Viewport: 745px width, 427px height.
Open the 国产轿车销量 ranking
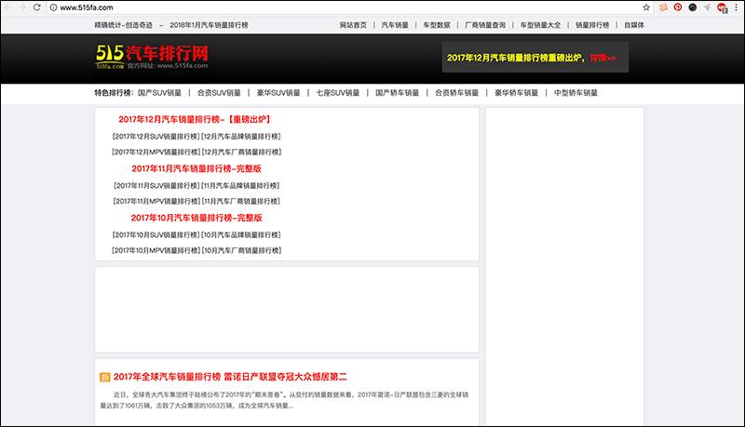398,93
